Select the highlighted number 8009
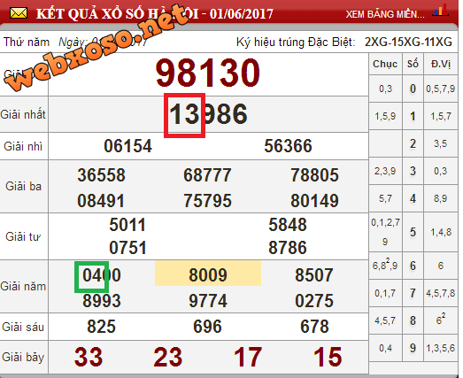 point(208,274)
